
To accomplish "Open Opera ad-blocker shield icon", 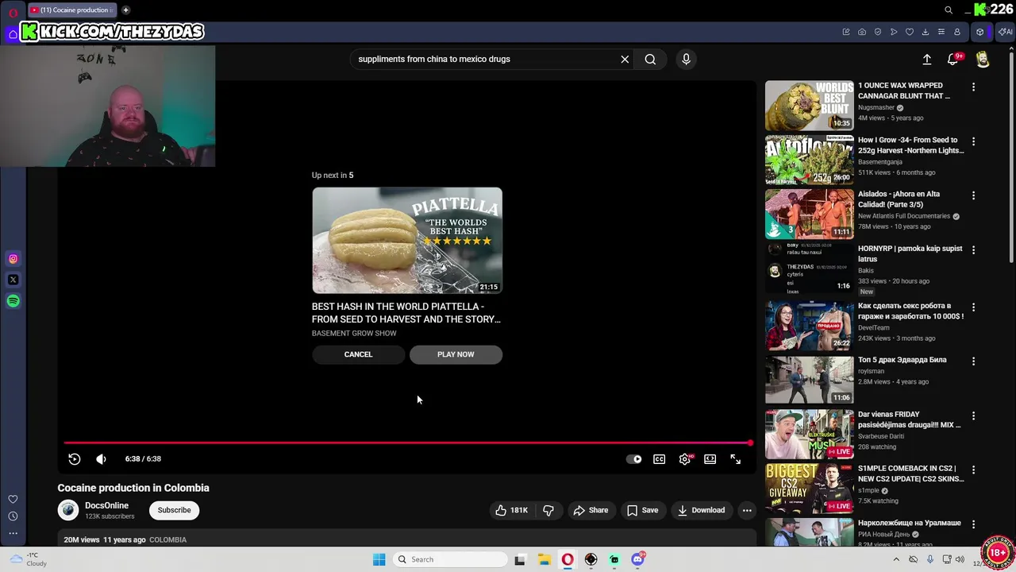I will coord(878,32).
